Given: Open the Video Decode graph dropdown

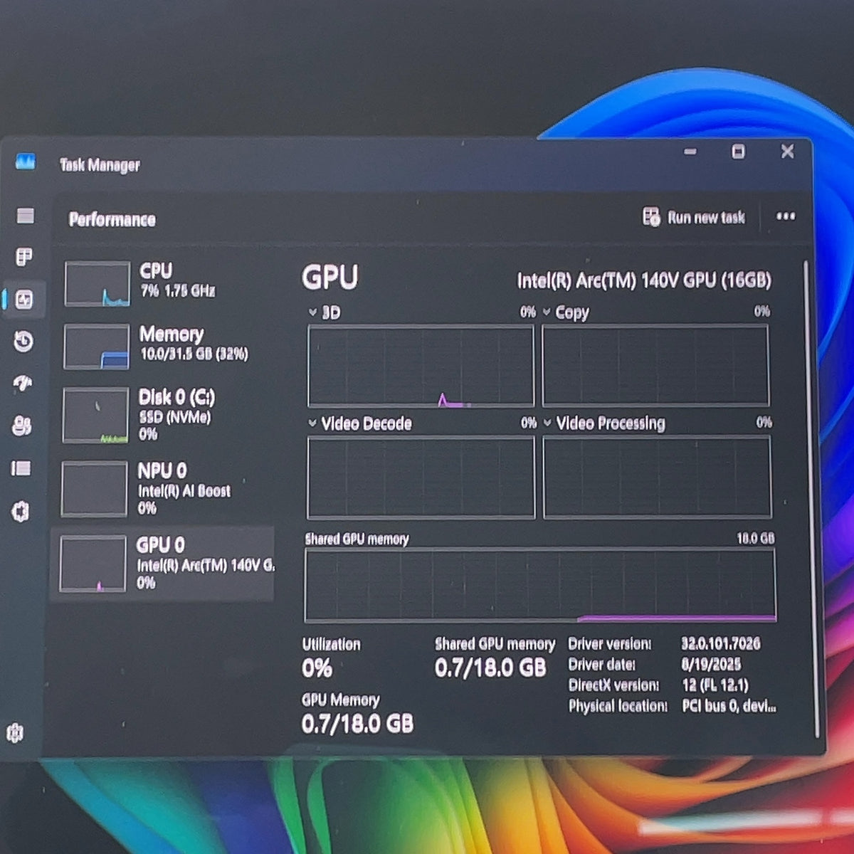Looking at the screenshot, I should (x=312, y=423).
